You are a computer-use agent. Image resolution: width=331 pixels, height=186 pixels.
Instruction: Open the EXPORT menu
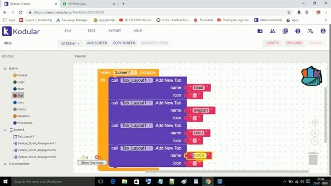[x=115, y=31]
